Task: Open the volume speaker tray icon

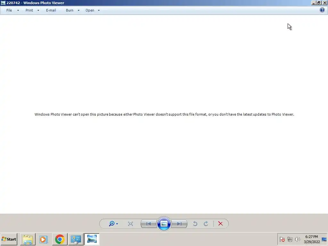Action: (297, 239)
